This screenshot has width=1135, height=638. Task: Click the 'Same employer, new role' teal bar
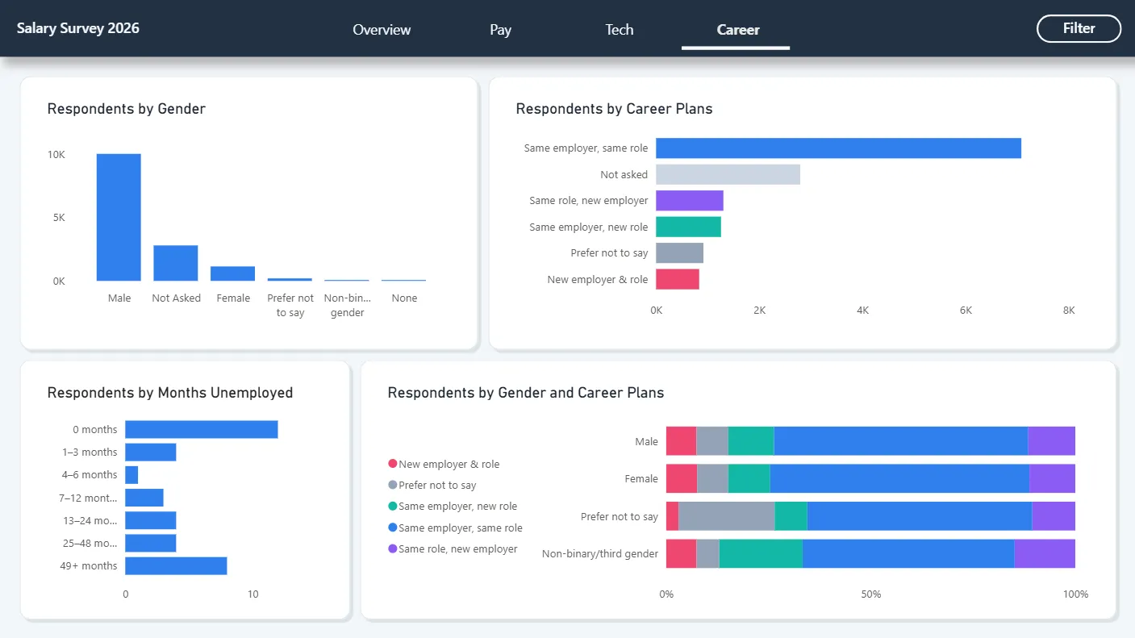click(688, 227)
